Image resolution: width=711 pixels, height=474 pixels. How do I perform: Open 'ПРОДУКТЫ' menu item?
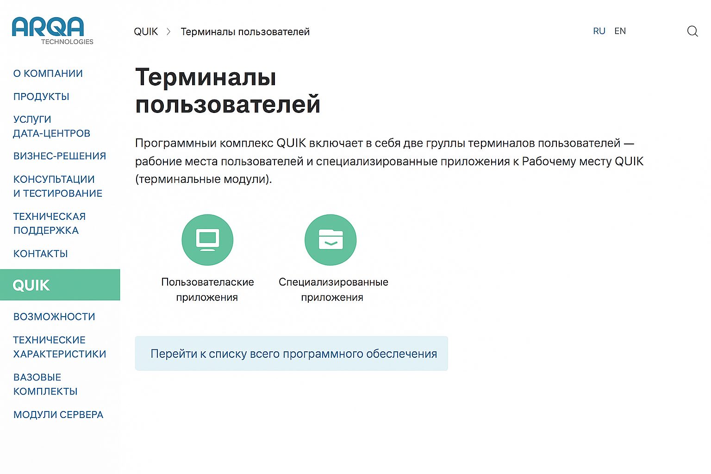41,97
